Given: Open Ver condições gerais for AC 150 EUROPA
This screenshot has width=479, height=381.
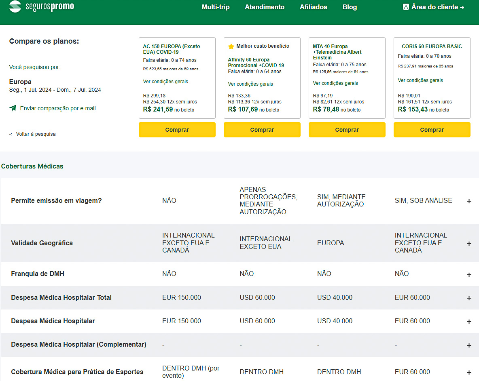Looking at the screenshot, I should click(165, 82).
